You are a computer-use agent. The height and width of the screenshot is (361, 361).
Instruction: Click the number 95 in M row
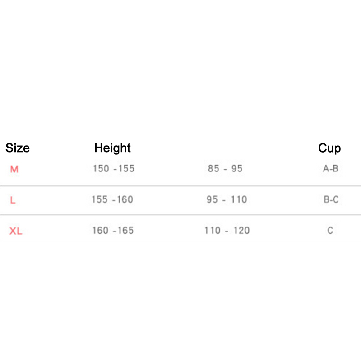click(237, 169)
